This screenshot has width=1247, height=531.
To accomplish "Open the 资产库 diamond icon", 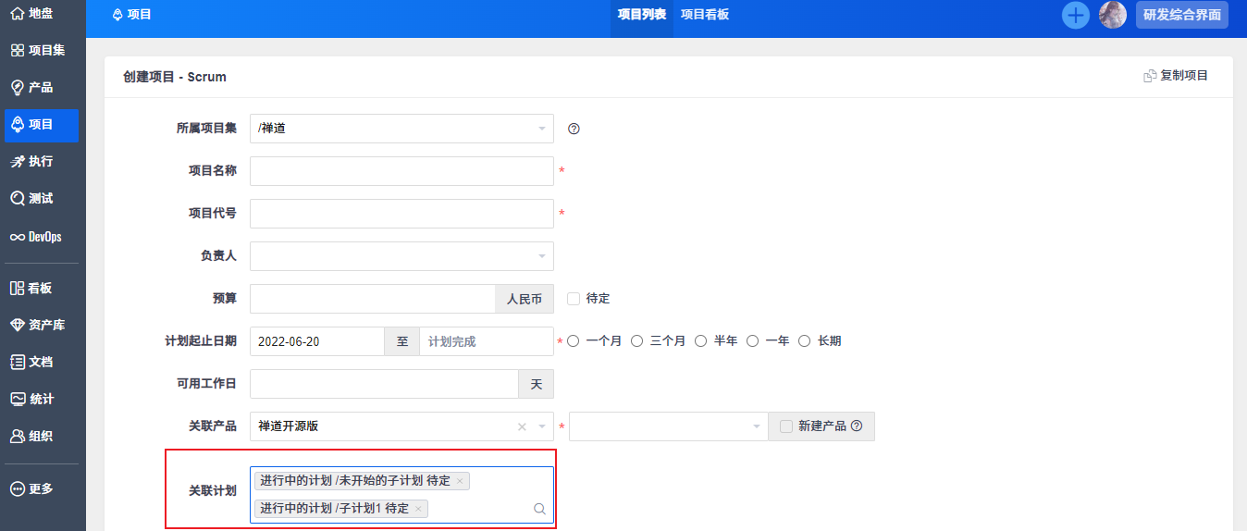I will coord(17,325).
